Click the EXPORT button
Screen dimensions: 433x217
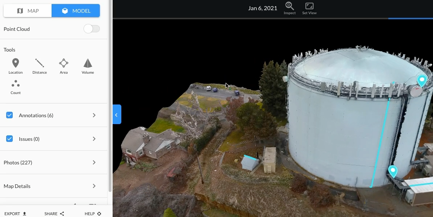pyautogui.click(x=15, y=214)
